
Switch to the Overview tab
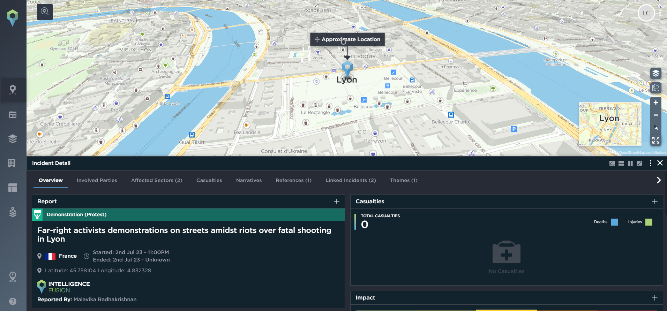click(51, 180)
